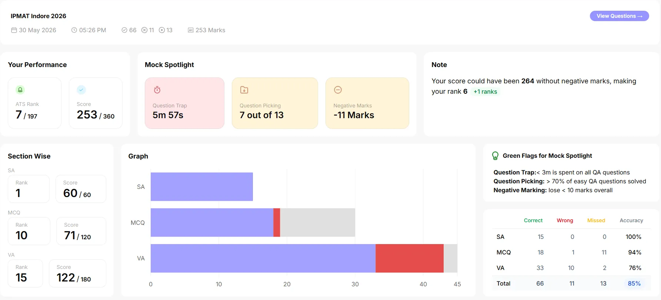Click the 76% accuracy value in VA row

635,268
